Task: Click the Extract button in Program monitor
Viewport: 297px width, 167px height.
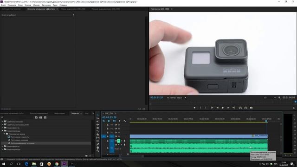Action: tap(245, 108)
